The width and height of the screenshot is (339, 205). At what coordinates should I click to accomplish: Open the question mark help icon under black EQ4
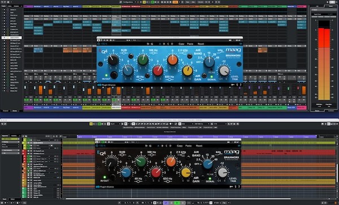click(238, 187)
